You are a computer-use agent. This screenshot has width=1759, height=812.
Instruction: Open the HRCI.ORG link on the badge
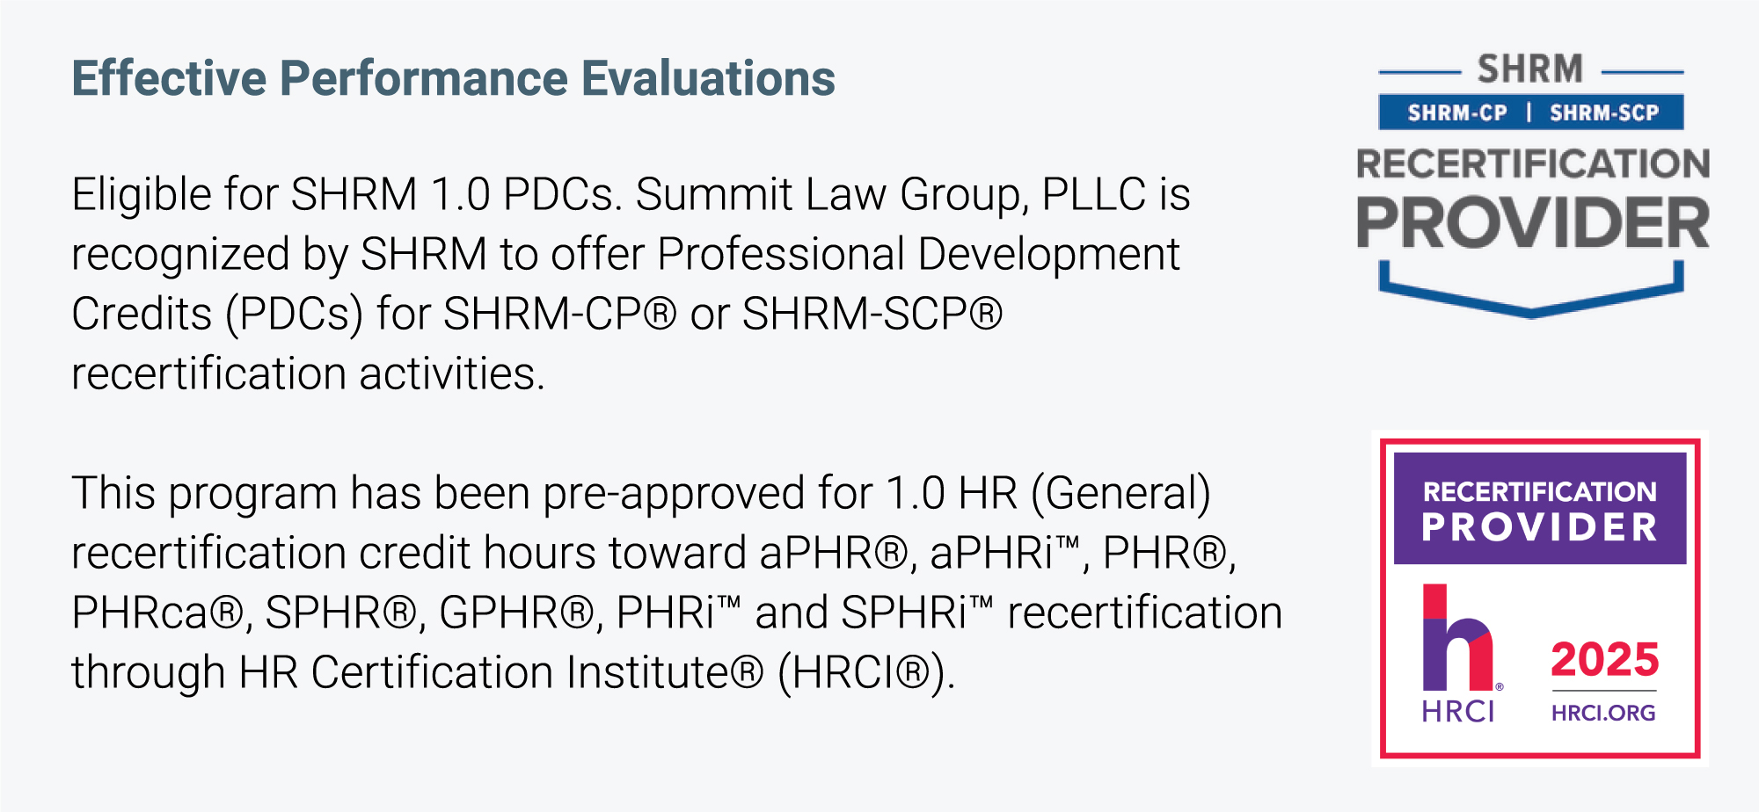click(1603, 713)
